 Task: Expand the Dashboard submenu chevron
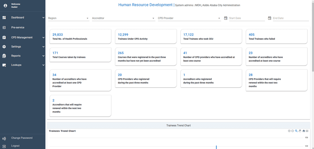(44, 17)
